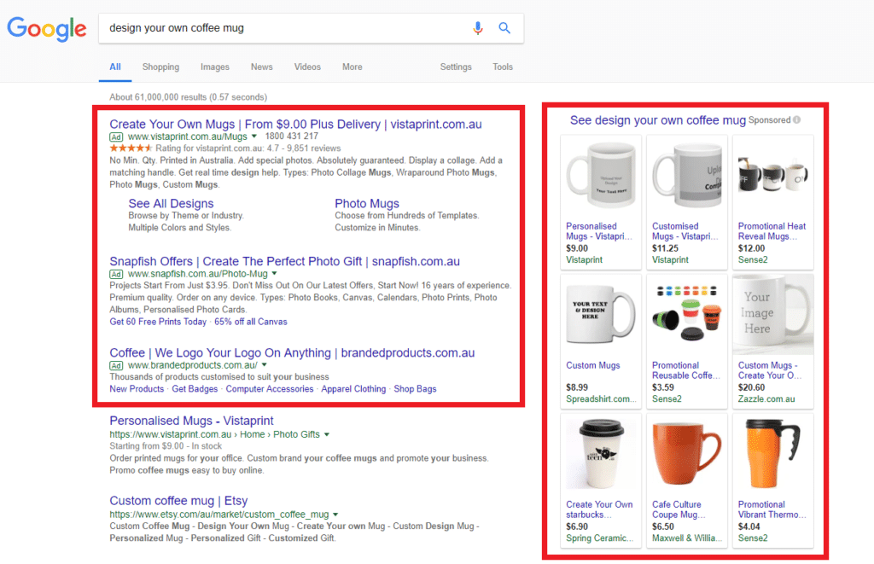Click the voice search microphone icon

[x=478, y=28]
